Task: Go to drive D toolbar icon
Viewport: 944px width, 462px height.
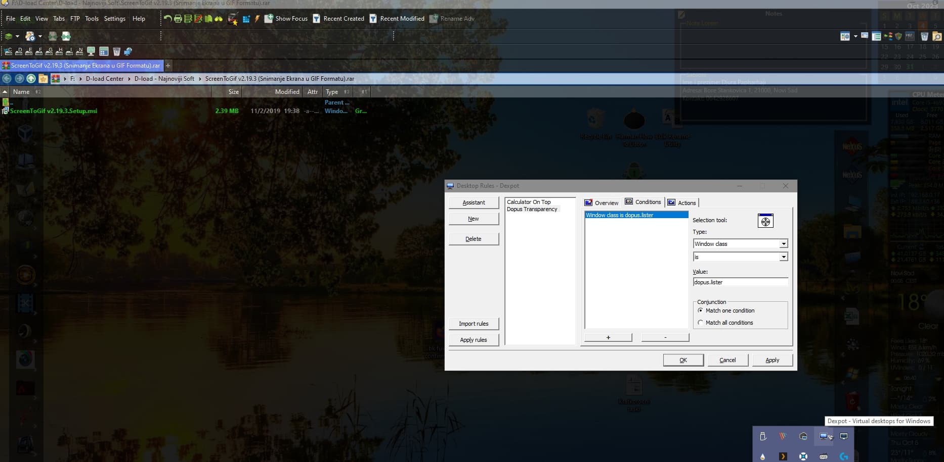Action: (19, 52)
